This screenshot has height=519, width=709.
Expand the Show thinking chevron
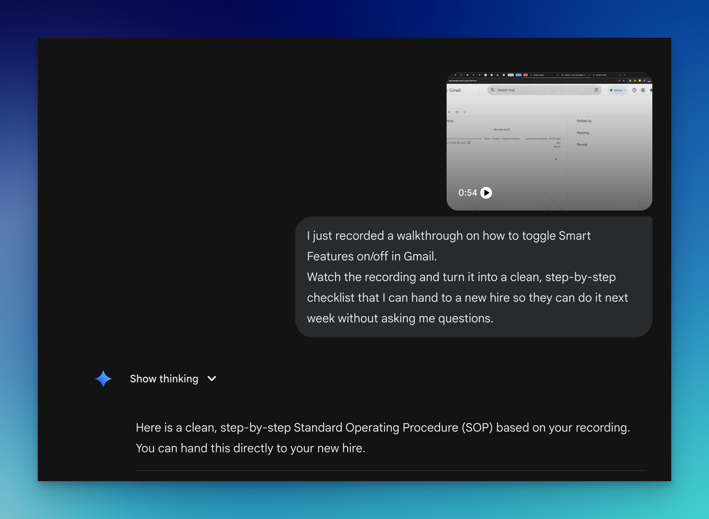212,379
